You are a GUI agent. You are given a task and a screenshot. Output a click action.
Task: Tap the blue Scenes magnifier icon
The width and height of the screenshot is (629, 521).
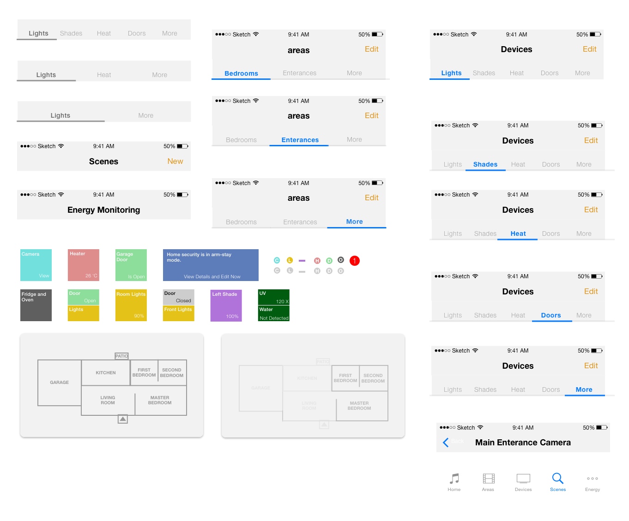pos(557,479)
